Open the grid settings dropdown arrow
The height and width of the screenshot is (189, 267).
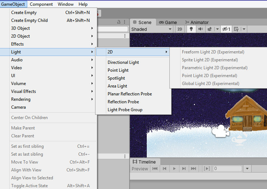244,29
